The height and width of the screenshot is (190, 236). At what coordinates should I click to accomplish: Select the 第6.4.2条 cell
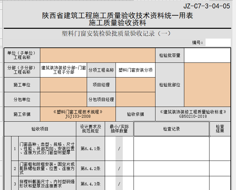(x=90, y=169)
